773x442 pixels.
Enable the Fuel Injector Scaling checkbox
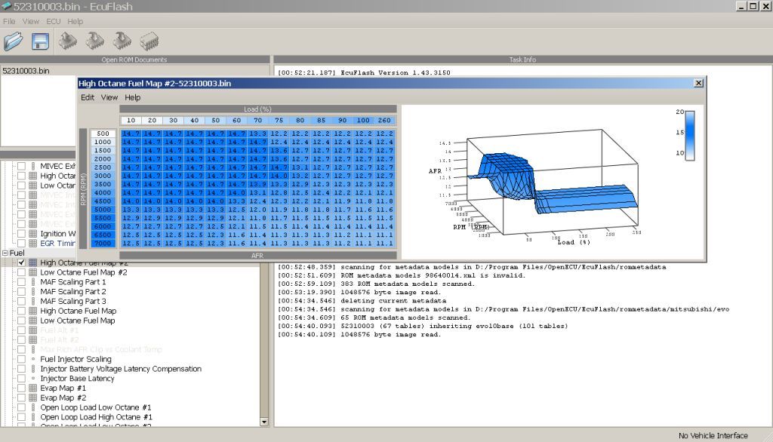(21, 359)
